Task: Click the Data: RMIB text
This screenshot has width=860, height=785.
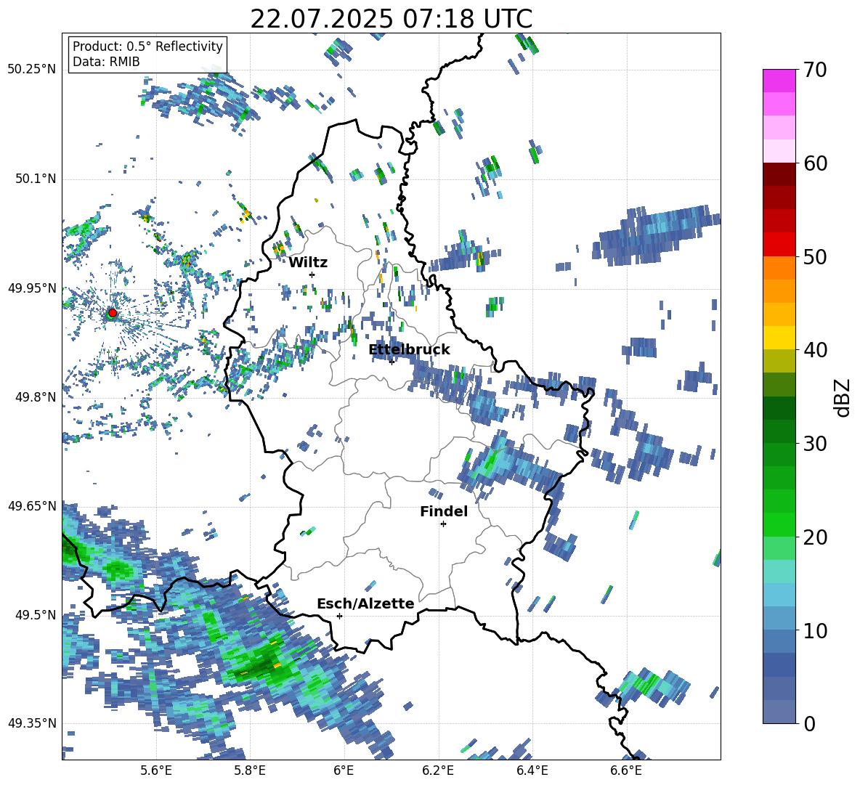Action: click(106, 62)
